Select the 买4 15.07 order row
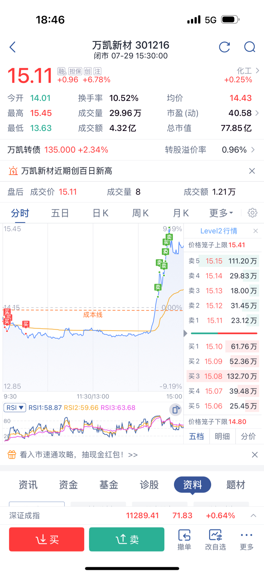Image resolution: width=264 pixels, height=575 pixels. [x=223, y=391]
